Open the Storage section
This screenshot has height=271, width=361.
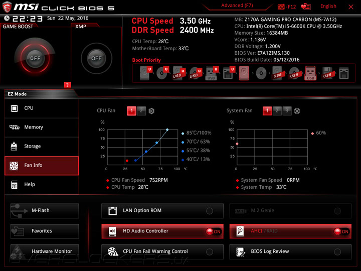[x=42, y=147]
